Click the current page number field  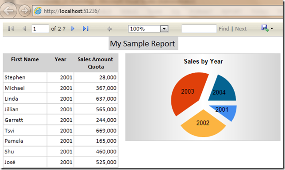point(40,29)
